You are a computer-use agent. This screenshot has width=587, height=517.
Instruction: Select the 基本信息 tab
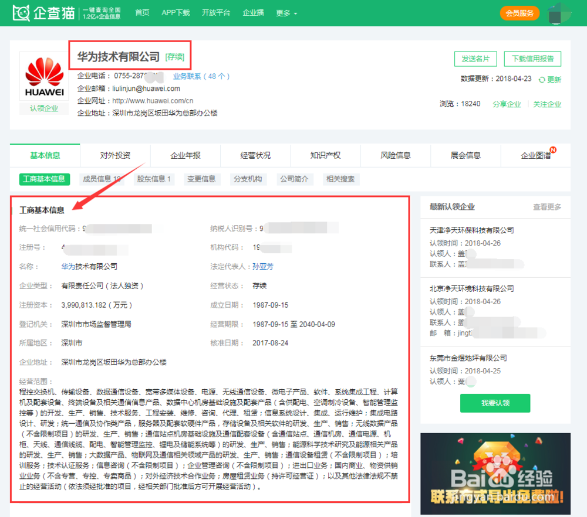point(45,155)
